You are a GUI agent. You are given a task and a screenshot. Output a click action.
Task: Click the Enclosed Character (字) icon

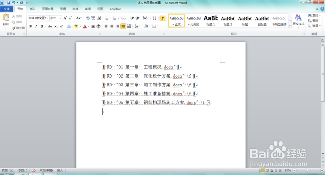coord(98,27)
